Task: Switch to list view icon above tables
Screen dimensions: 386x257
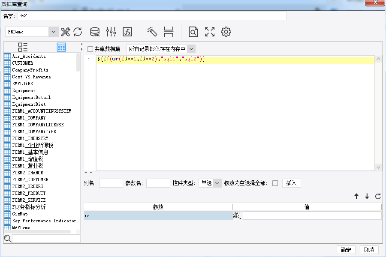Action: coord(23,47)
